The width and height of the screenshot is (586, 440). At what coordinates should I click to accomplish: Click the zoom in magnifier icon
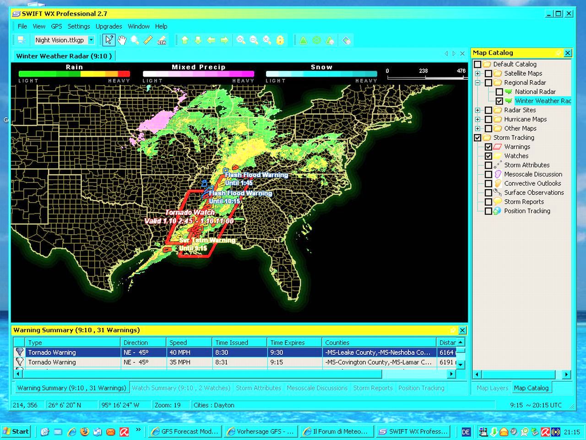tap(241, 40)
